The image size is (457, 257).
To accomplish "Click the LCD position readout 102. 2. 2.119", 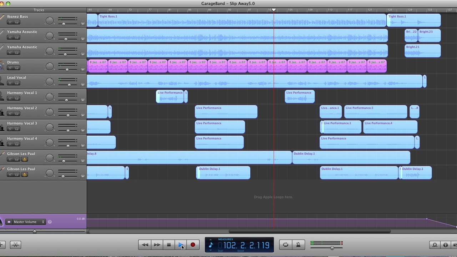I will (246, 245).
